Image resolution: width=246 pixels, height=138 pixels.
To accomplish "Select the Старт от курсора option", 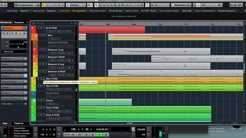I will [21, 131].
